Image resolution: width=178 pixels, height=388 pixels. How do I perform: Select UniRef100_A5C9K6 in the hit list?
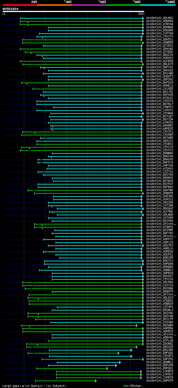click(x=160, y=282)
